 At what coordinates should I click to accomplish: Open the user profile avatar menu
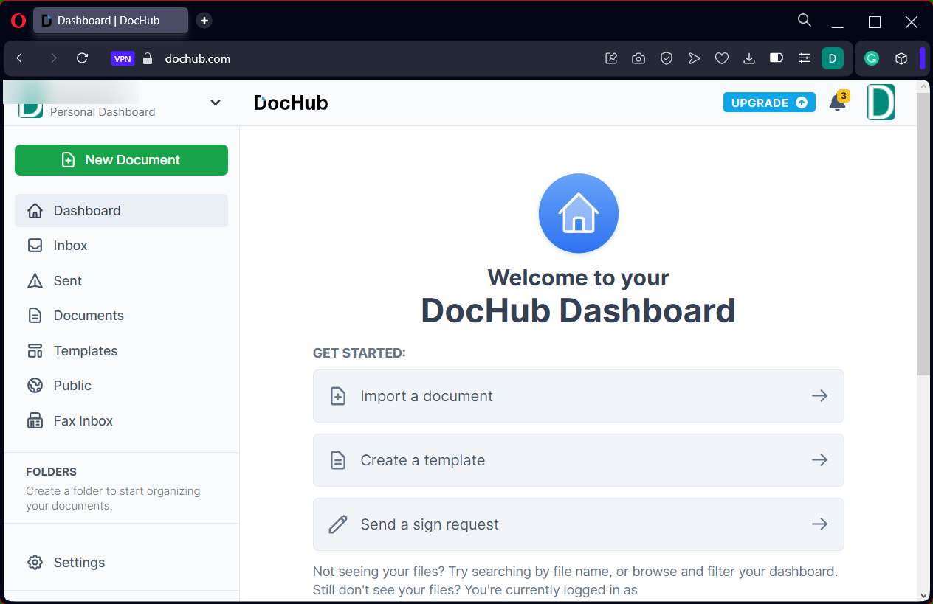click(881, 103)
